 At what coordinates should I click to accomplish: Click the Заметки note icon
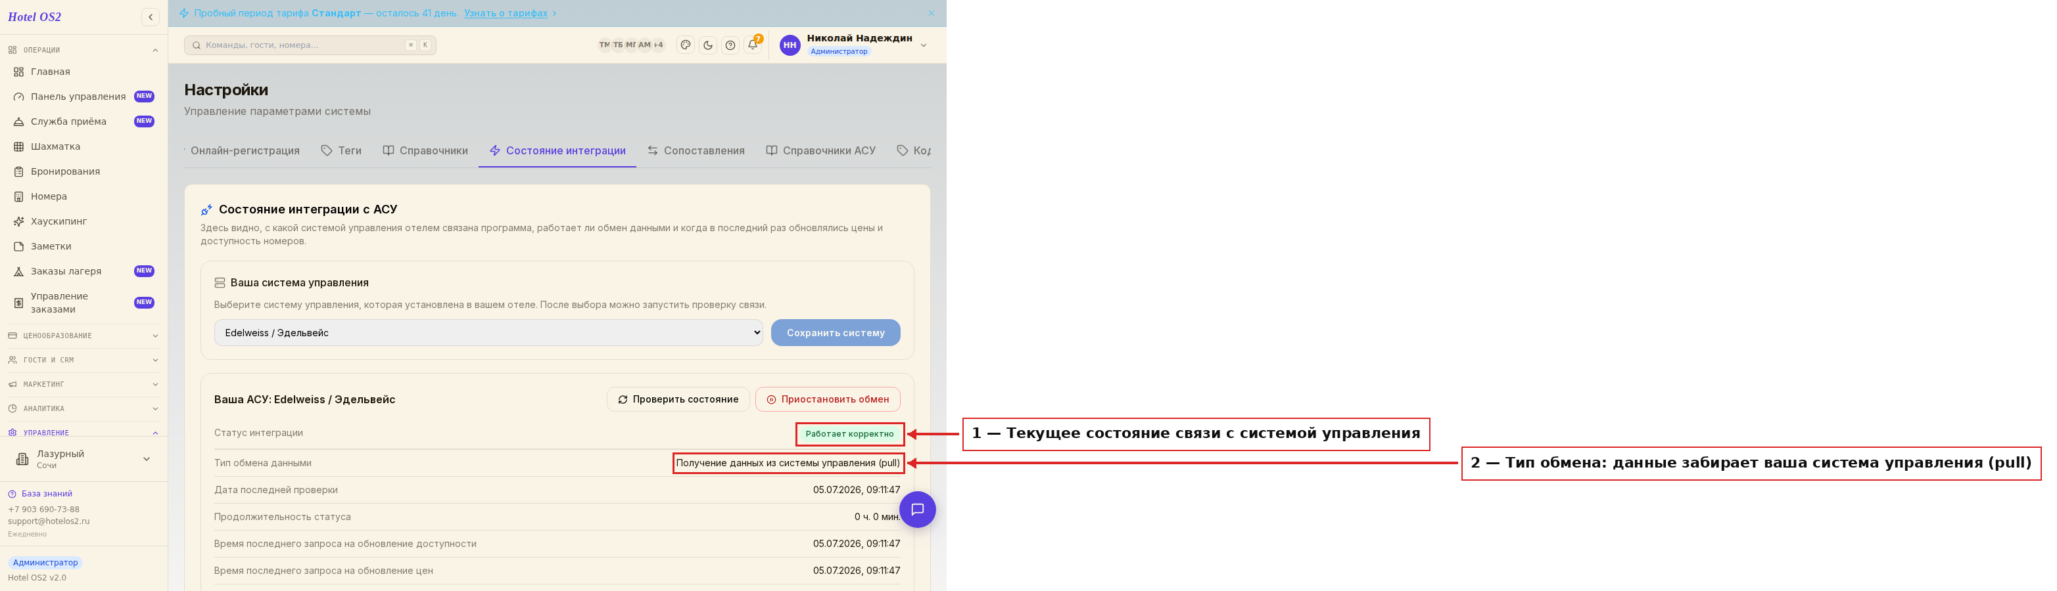pyautogui.click(x=19, y=246)
